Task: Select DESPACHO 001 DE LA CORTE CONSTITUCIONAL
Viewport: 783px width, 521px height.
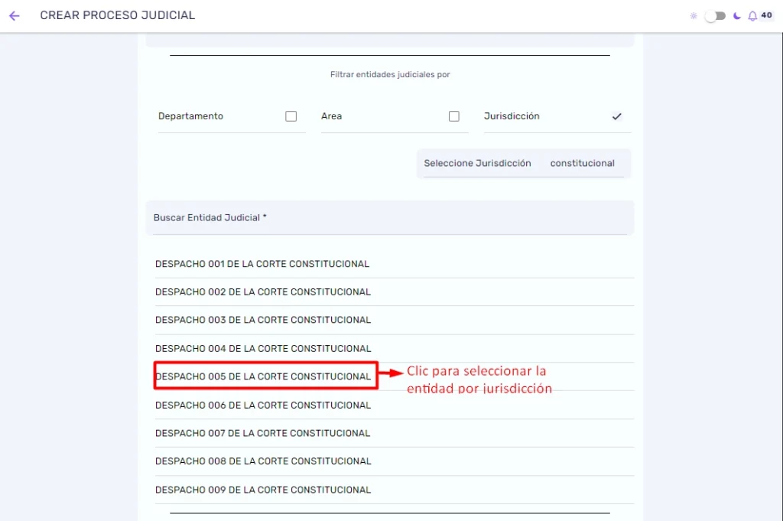Action: pos(395,264)
